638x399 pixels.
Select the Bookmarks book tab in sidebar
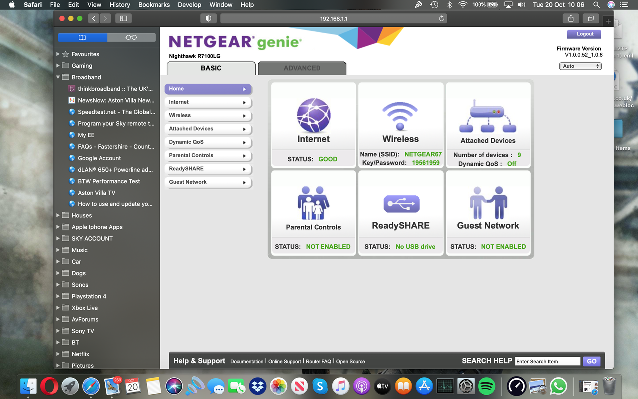click(82, 37)
